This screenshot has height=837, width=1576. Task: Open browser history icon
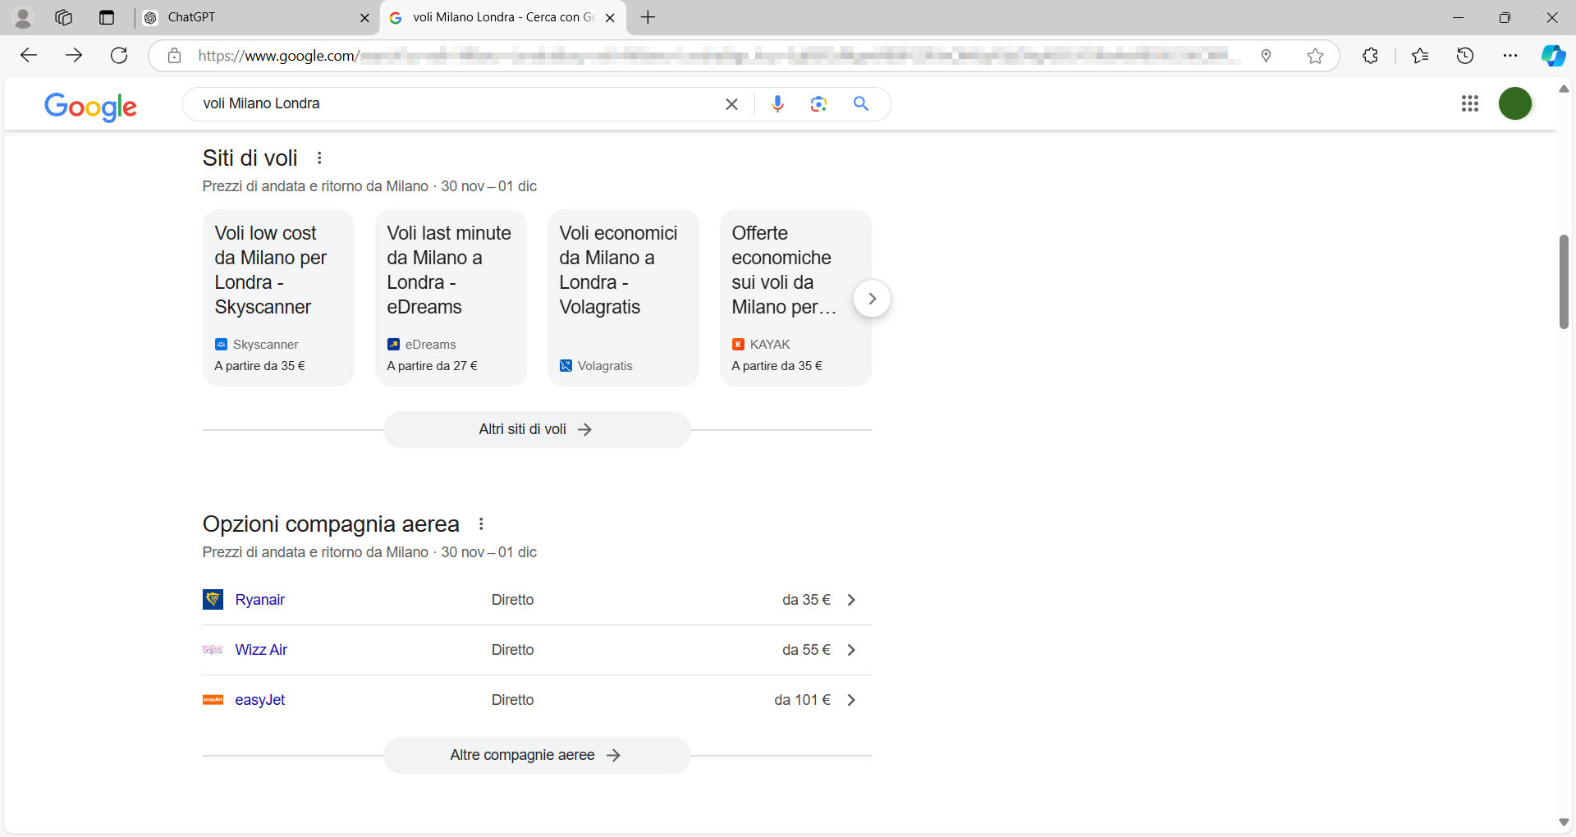click(1465, 55)
